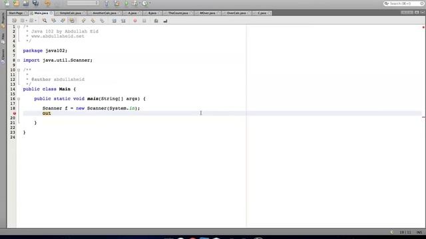Click the Stop Macro Recording icon
The width and height of the screenshot is (426, 239).
click(x=144, y=21)
